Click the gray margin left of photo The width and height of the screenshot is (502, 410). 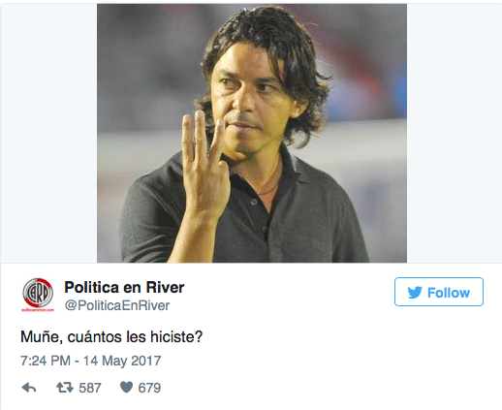pyautogui.click(x=48, y=133)
